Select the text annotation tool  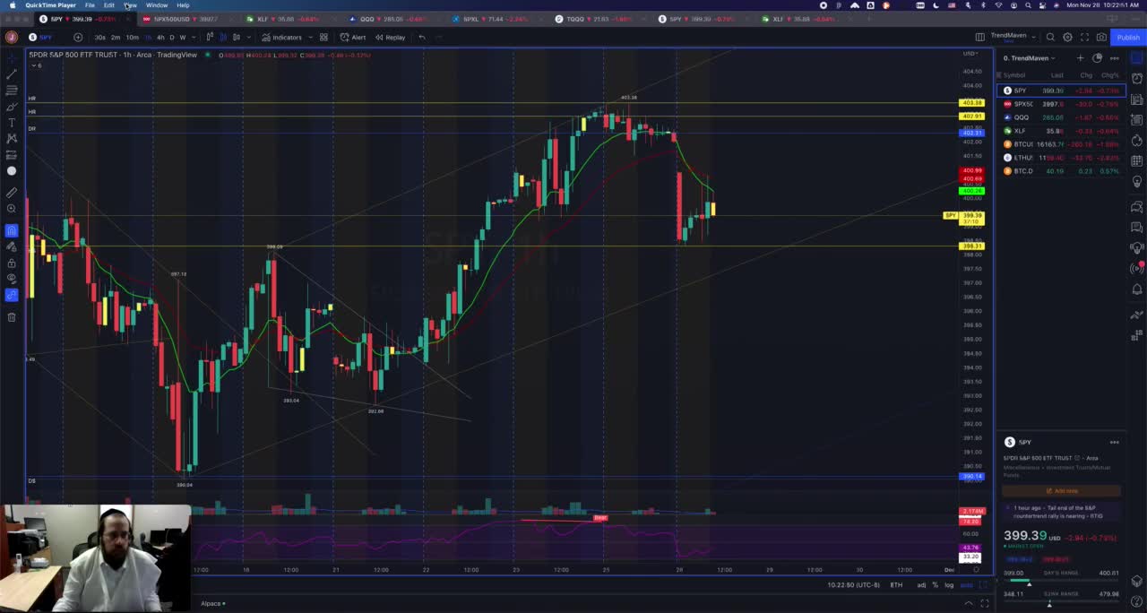tap(12, 123)
